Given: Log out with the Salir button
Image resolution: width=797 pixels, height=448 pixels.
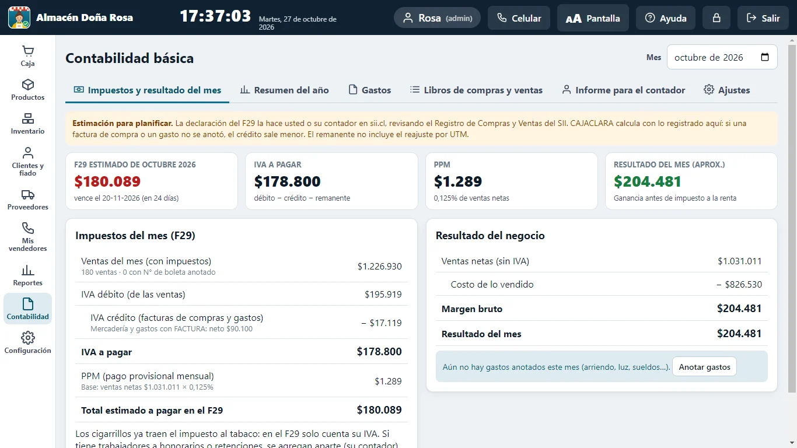Looking at the screenshot, I should pos(763,18).
